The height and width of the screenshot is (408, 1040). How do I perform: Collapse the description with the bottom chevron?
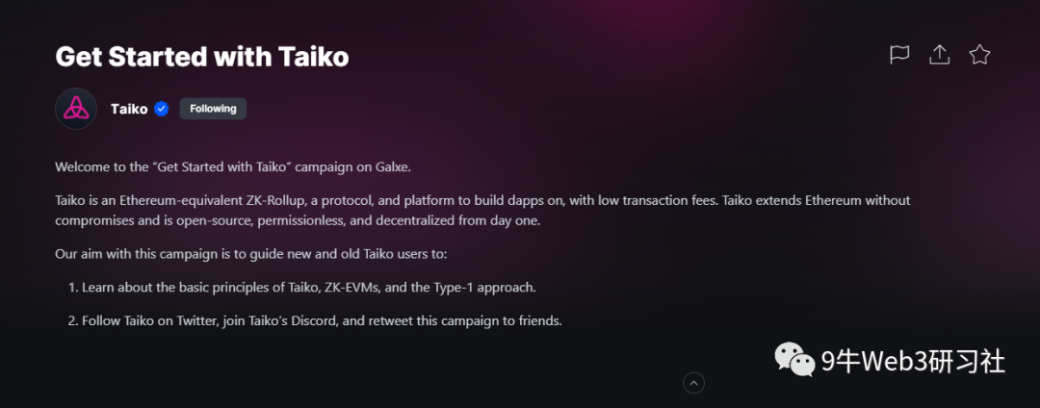[x=693, y=383]
